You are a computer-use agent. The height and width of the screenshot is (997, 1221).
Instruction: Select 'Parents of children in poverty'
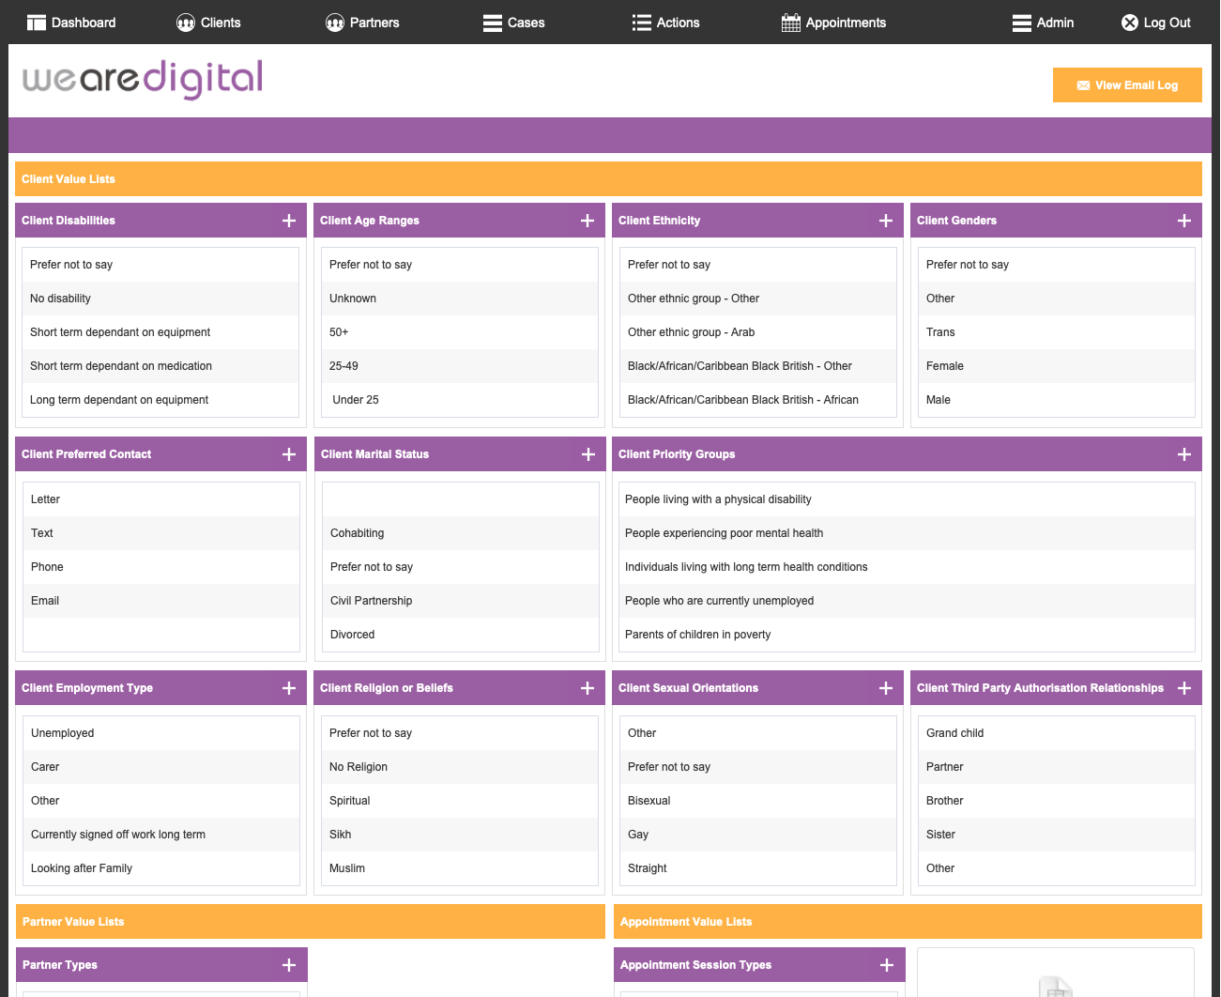click(x=906, y=635)
